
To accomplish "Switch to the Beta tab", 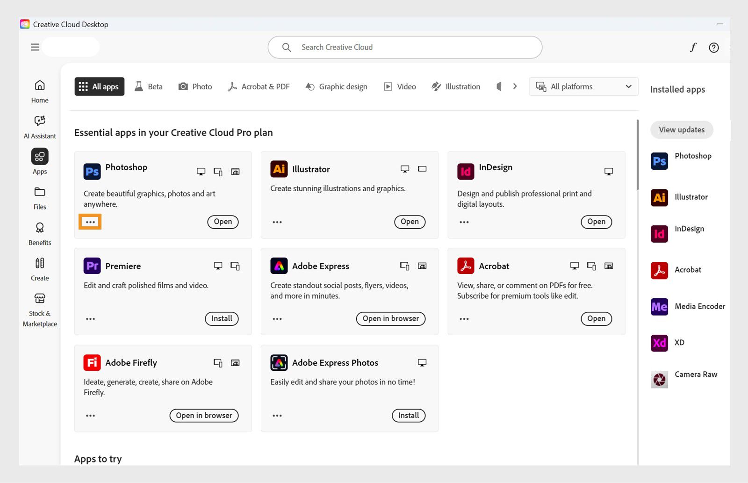I will (x=149, y=87).
